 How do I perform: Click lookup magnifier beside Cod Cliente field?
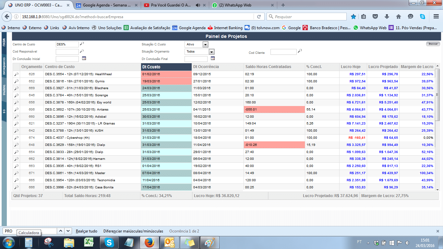pyautogui.click(x=300, y=51)
